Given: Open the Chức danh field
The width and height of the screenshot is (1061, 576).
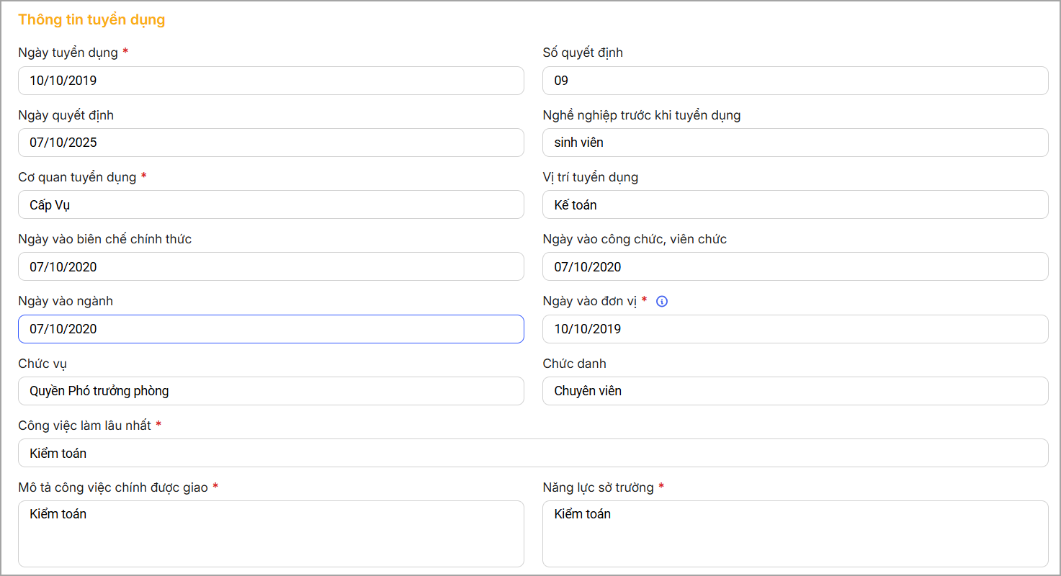Looking at the screenshot, I should point(794,391).
